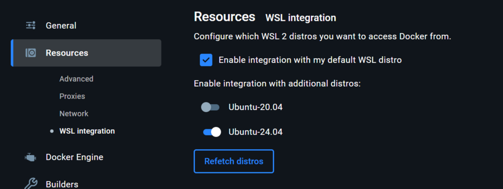Screen dimensions: 503x189
Task: Click the Docker Engine whale icon
Action: [x=31, y=157]
